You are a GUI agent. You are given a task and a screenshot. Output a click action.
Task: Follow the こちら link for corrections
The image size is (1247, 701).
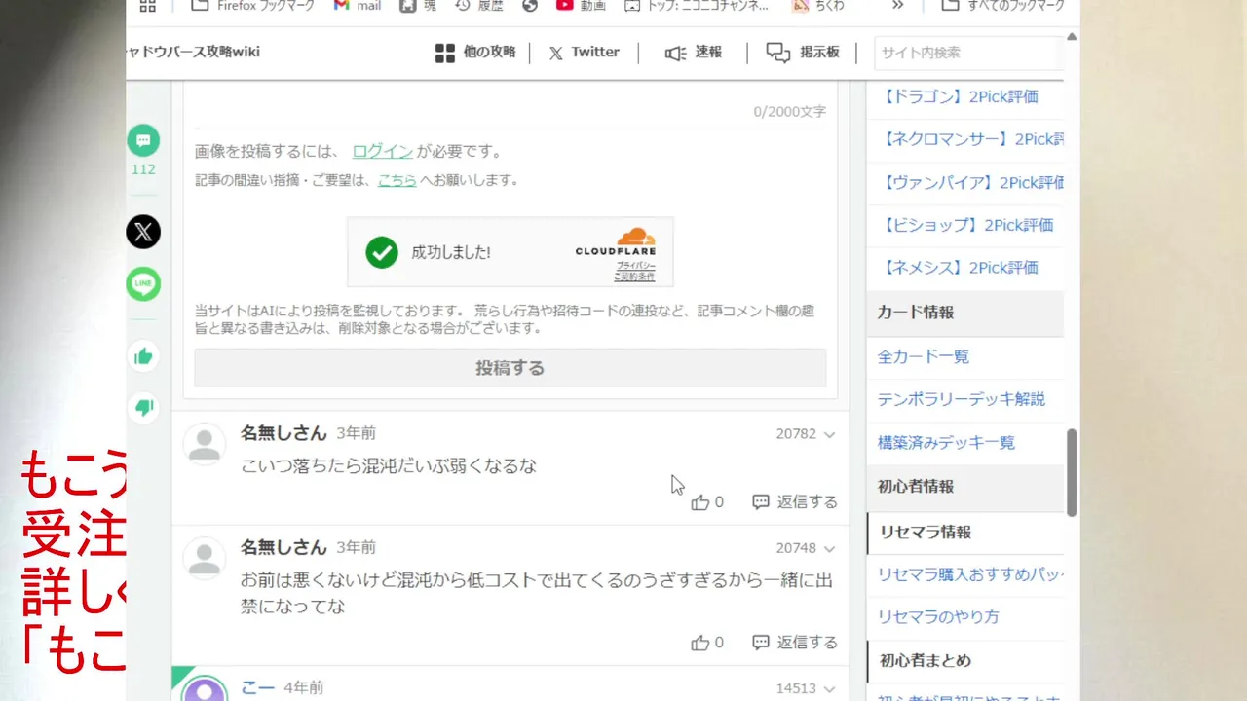pos(397,180)
